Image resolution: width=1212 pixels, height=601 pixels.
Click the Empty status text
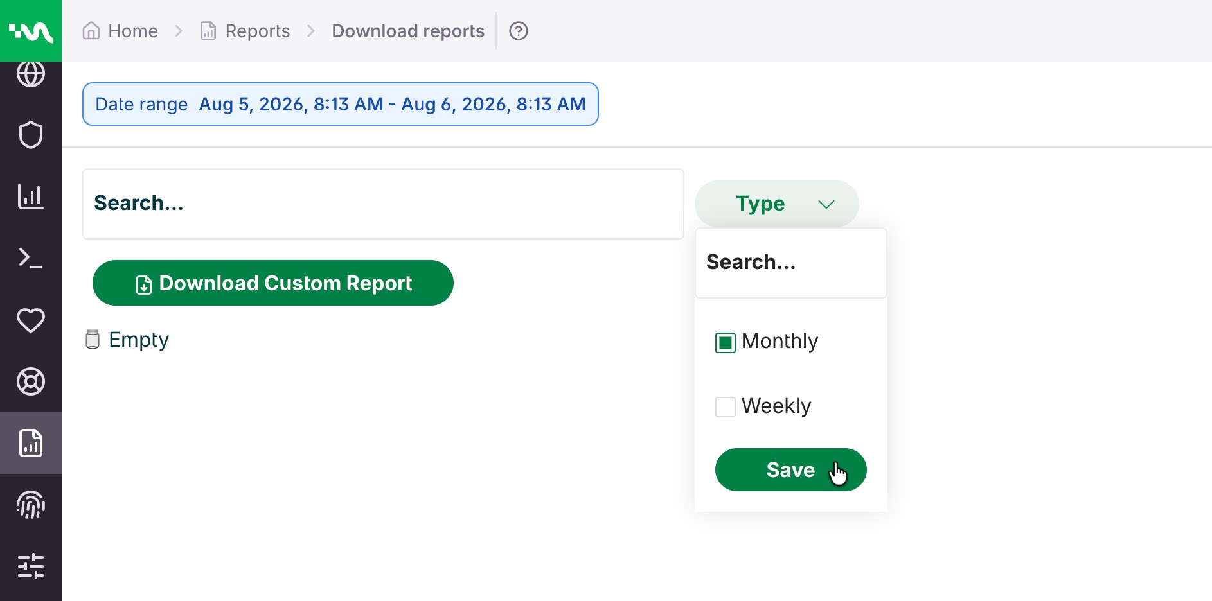[x=139, y=339]
